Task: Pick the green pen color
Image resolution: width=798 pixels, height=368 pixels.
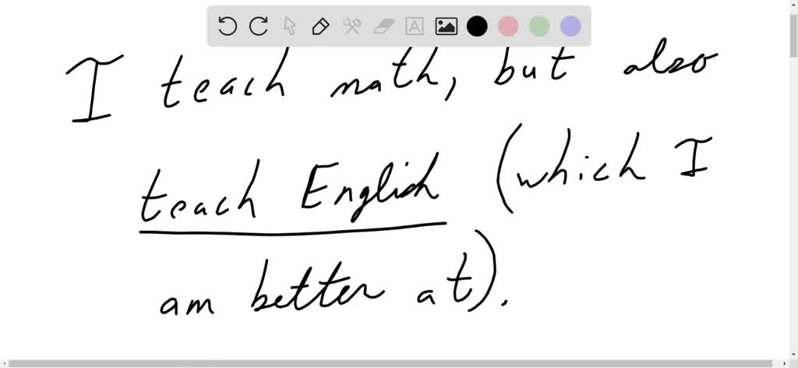Action: click(x=539, y=26)
